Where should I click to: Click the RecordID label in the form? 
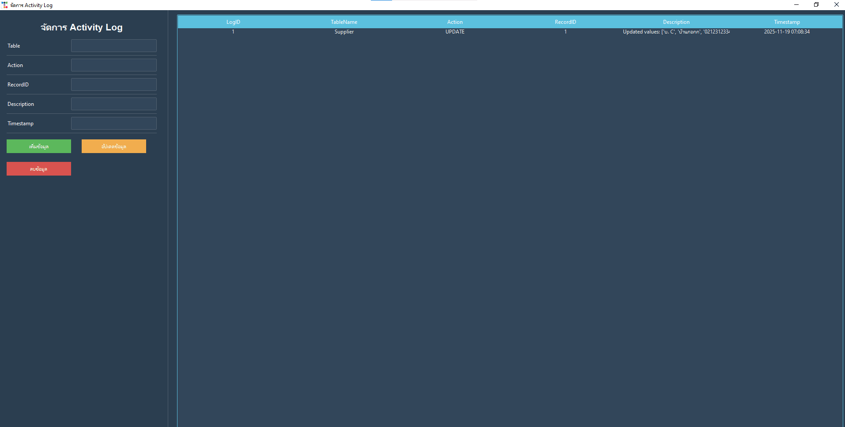click(18, 85)
